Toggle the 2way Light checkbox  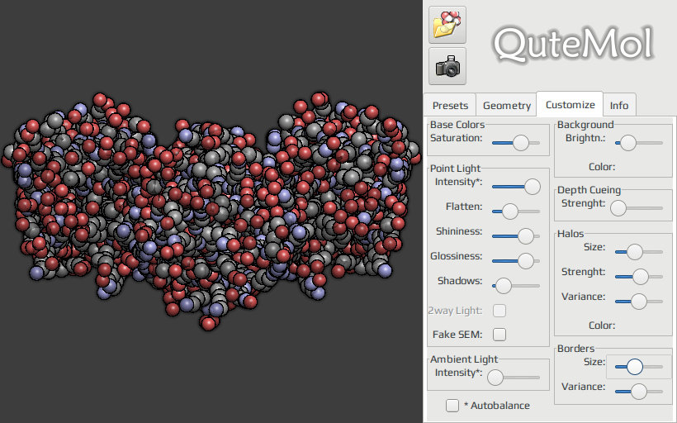tap(499, 311)
